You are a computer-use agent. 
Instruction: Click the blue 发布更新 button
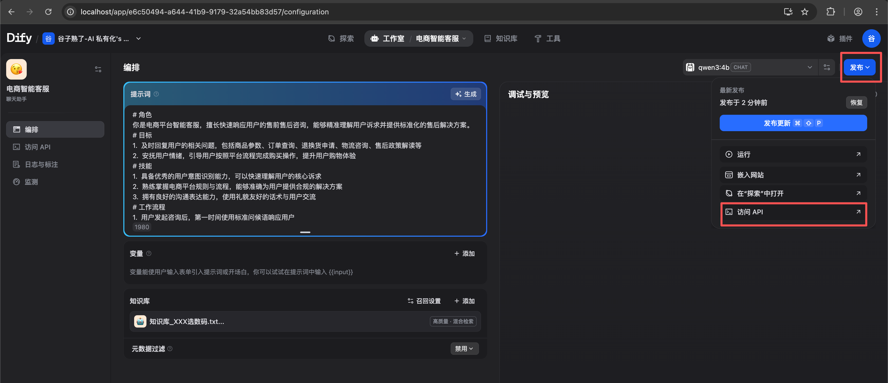(793, 123)
